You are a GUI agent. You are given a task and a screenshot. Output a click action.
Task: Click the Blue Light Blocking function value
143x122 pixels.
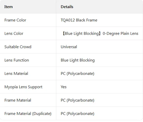coord(78,60)
